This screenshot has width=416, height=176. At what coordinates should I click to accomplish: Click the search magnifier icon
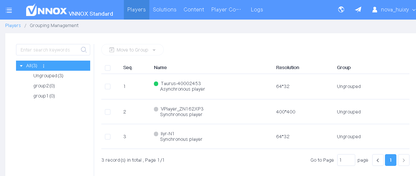[84, 50]
